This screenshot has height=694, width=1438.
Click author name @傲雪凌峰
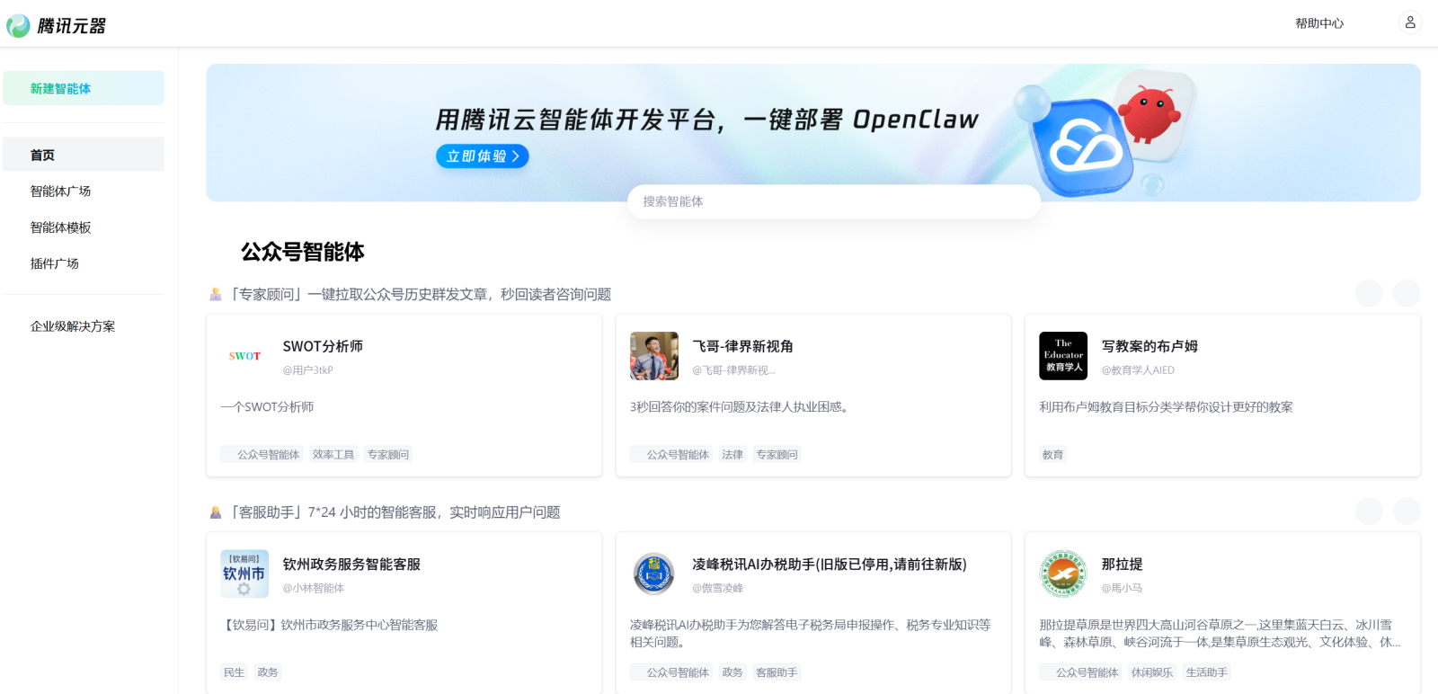point(718,588)
